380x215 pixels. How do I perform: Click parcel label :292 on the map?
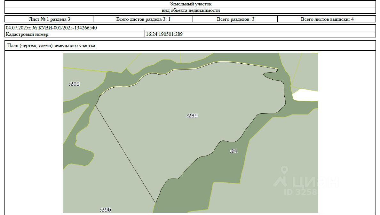[x=74, y=84]
